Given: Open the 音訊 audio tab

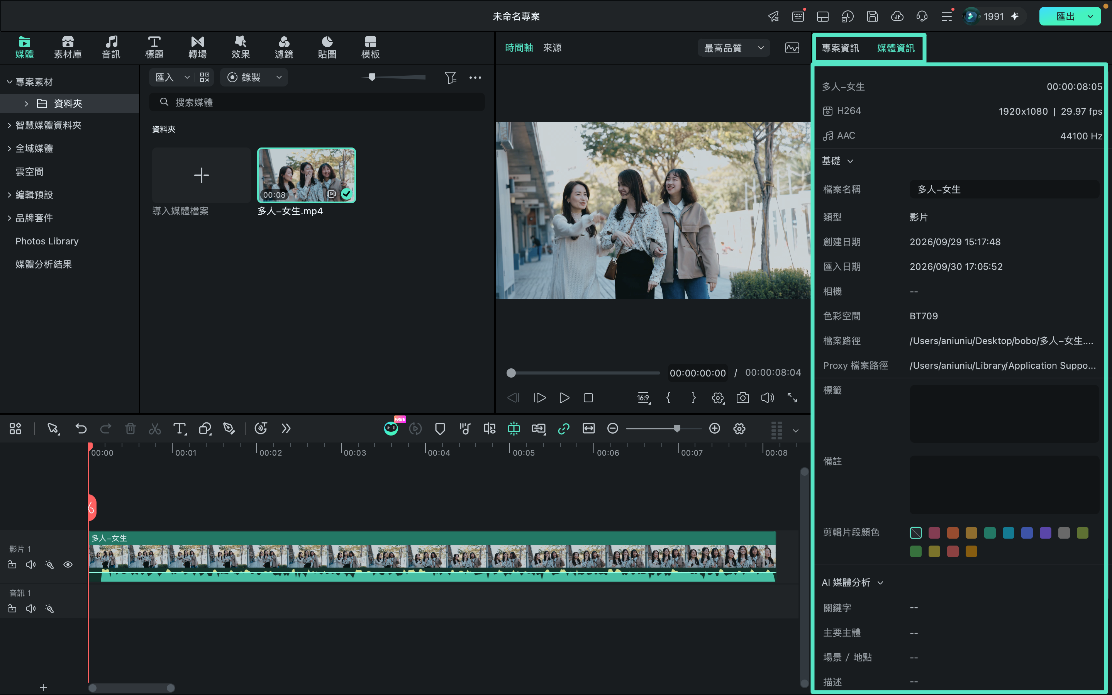Looking at the screenshot, I should [x=111, y=48].
